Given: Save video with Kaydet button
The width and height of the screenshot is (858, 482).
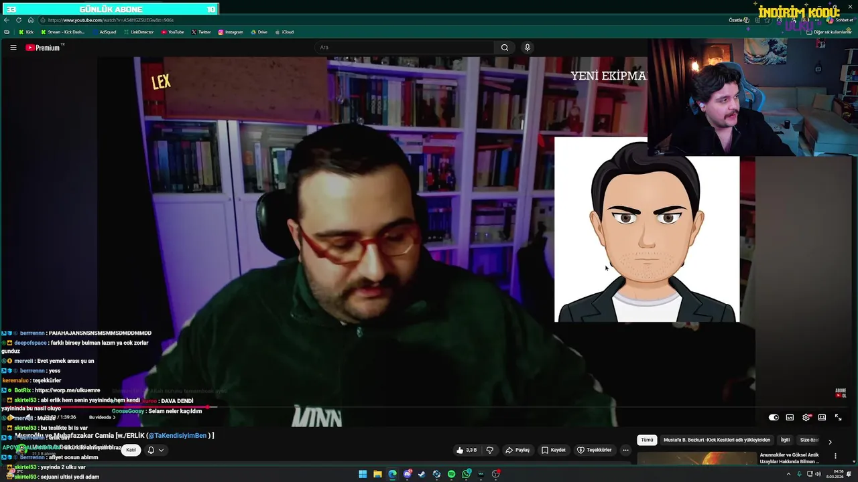Looking at the screenshot, I should pyautogui.click(x=554, y=450).
